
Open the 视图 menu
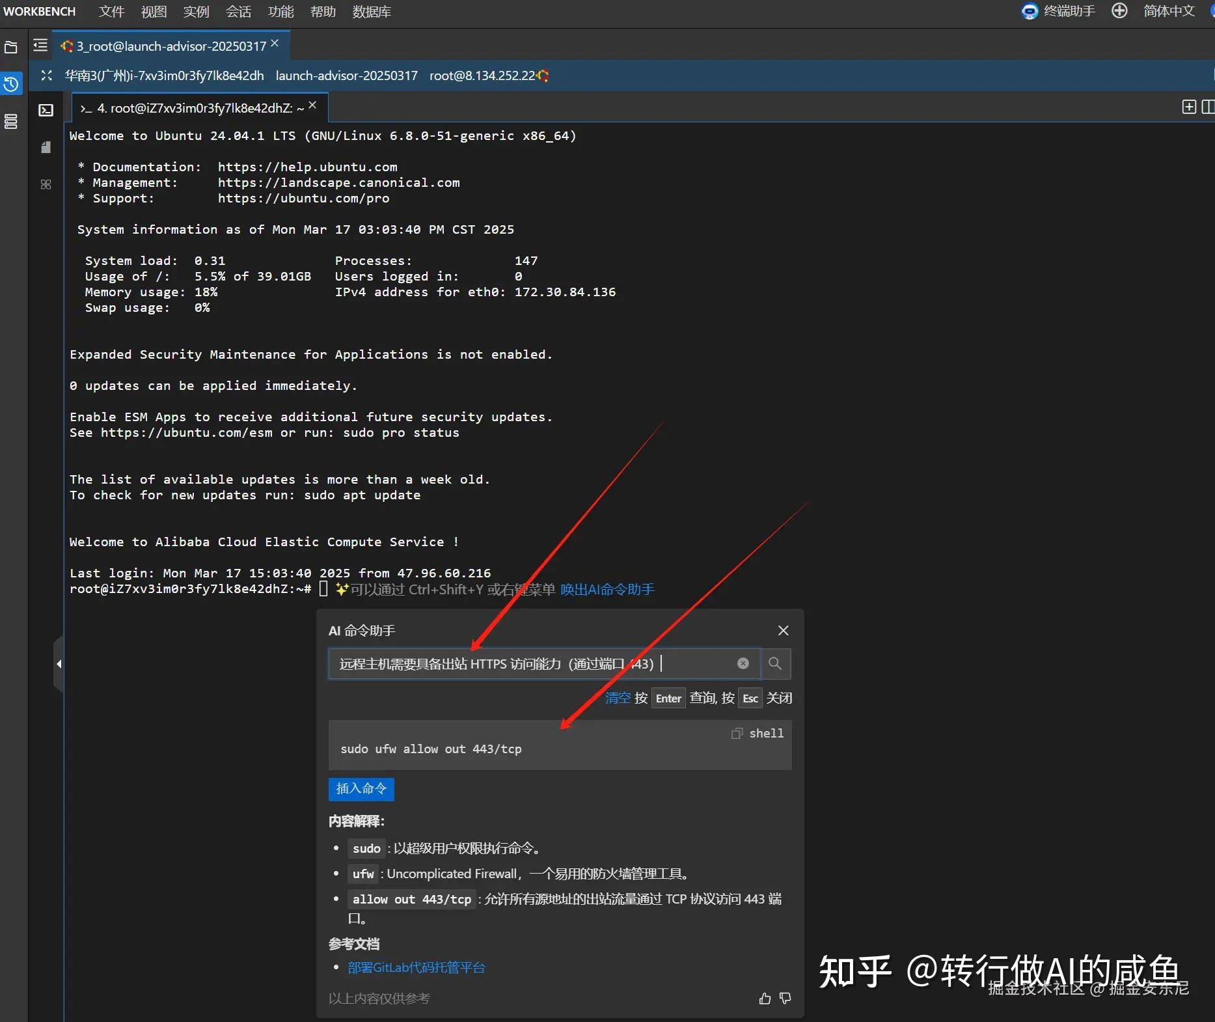tap(154, 12)
